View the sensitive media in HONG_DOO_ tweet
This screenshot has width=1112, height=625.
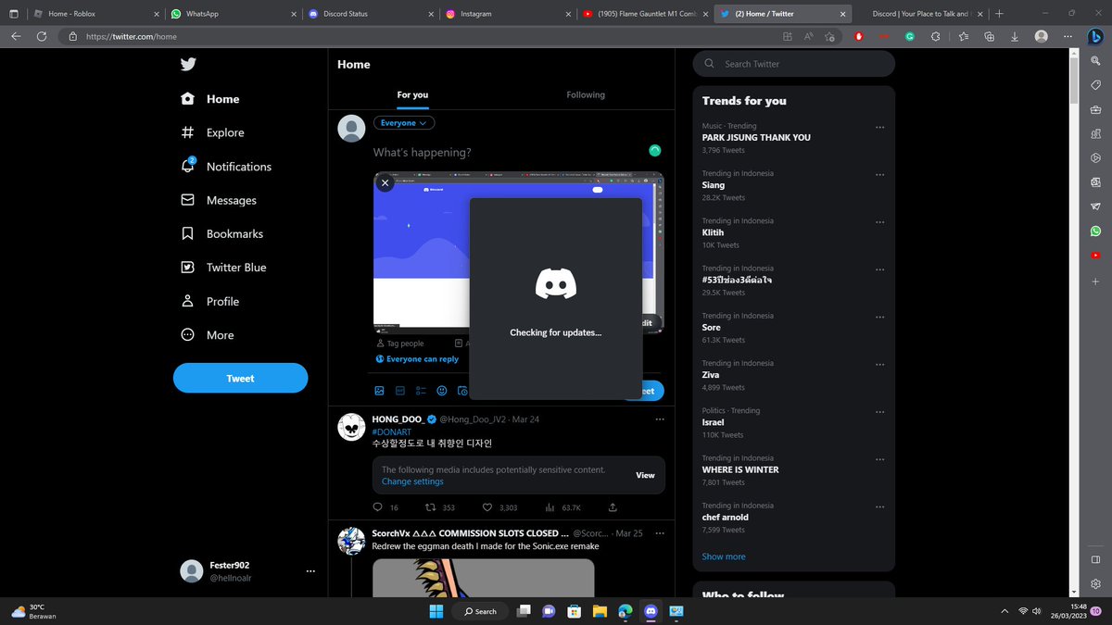(x=645, y=475)
